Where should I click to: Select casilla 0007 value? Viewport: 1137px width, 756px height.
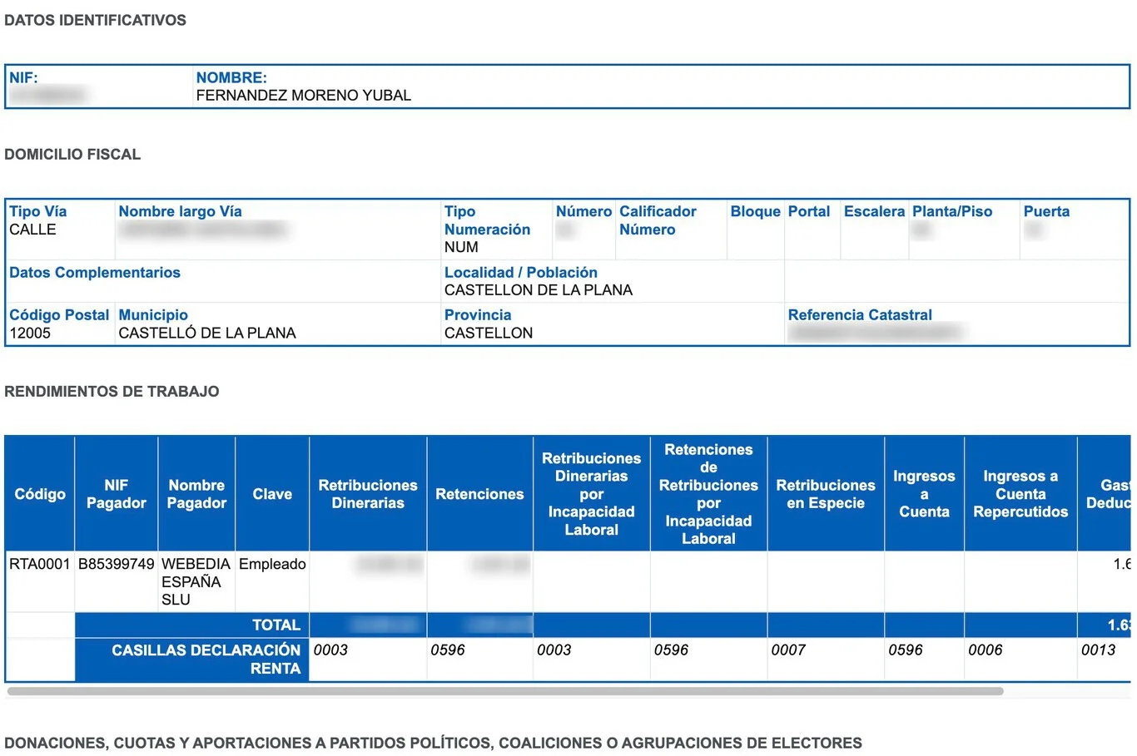[x=788, y=650]
